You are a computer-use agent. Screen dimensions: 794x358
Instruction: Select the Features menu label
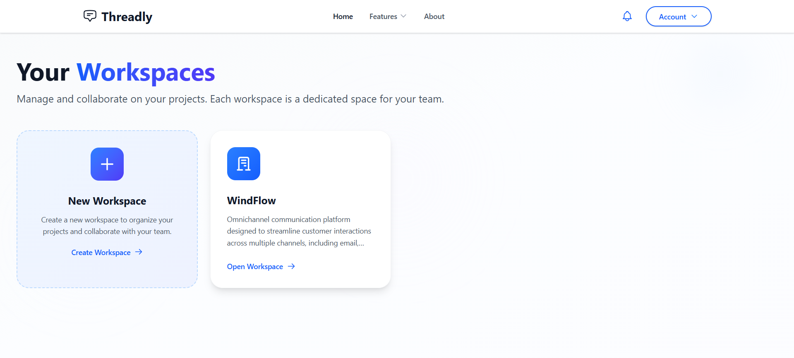(x=383, y=17)
